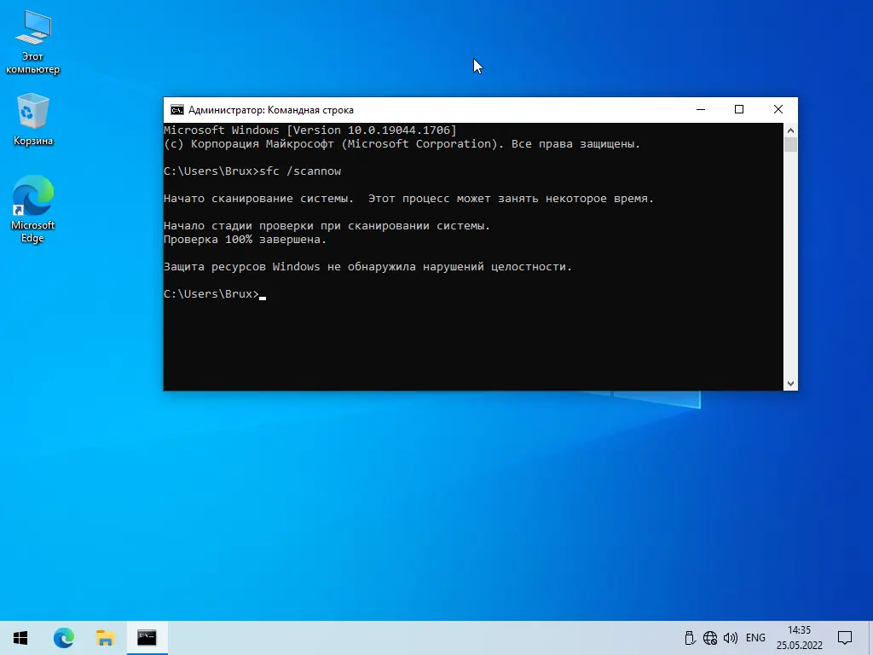
Task: Open the clock showing 14:35
Action: coord(800,638)
